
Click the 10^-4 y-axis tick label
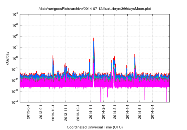[x=15, y=102]
